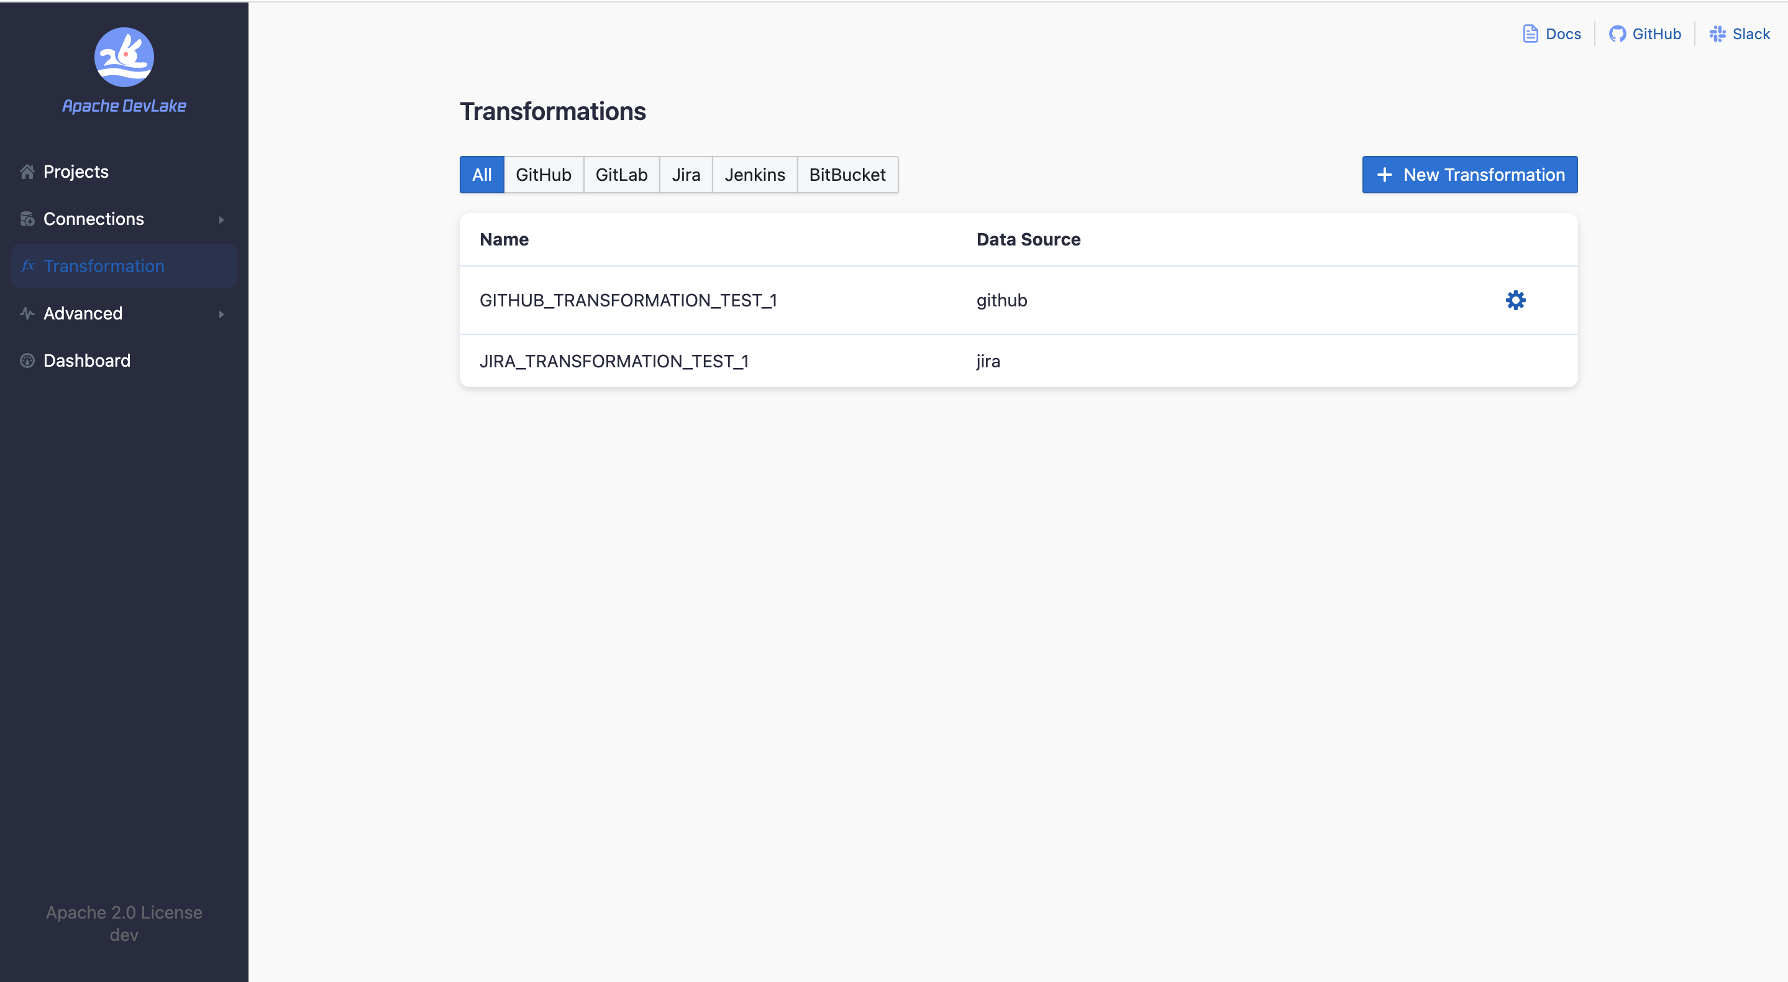The width and height of the screenshot is (1788, 982).
Task: Click the Dashboard gauge icon
Action: tap(27, 360)
